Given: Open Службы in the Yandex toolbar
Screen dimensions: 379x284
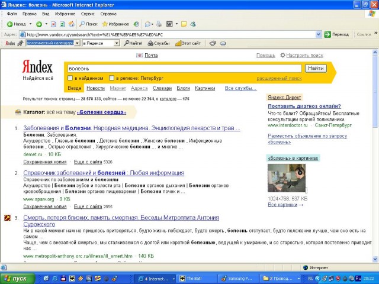Looking at the screenshot, I should coord(159,43).
